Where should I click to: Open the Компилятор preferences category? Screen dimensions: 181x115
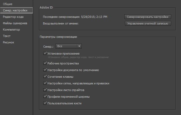tap(11, 30)
